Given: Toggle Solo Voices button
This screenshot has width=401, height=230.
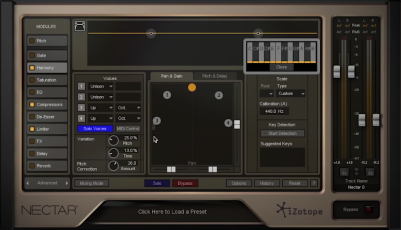Looking at the screenshot, I should 95,129.
